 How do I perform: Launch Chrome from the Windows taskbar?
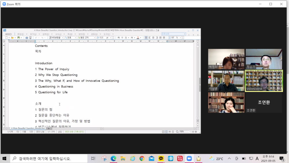[x=142, y=158]
